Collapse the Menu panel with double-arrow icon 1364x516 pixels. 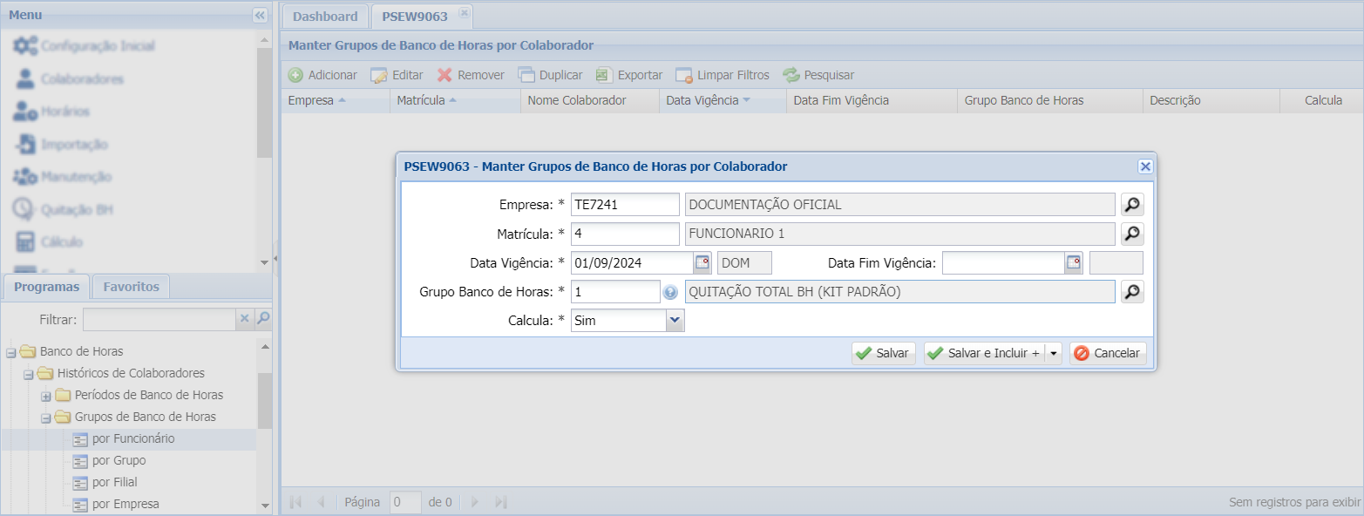click(259, 15)
